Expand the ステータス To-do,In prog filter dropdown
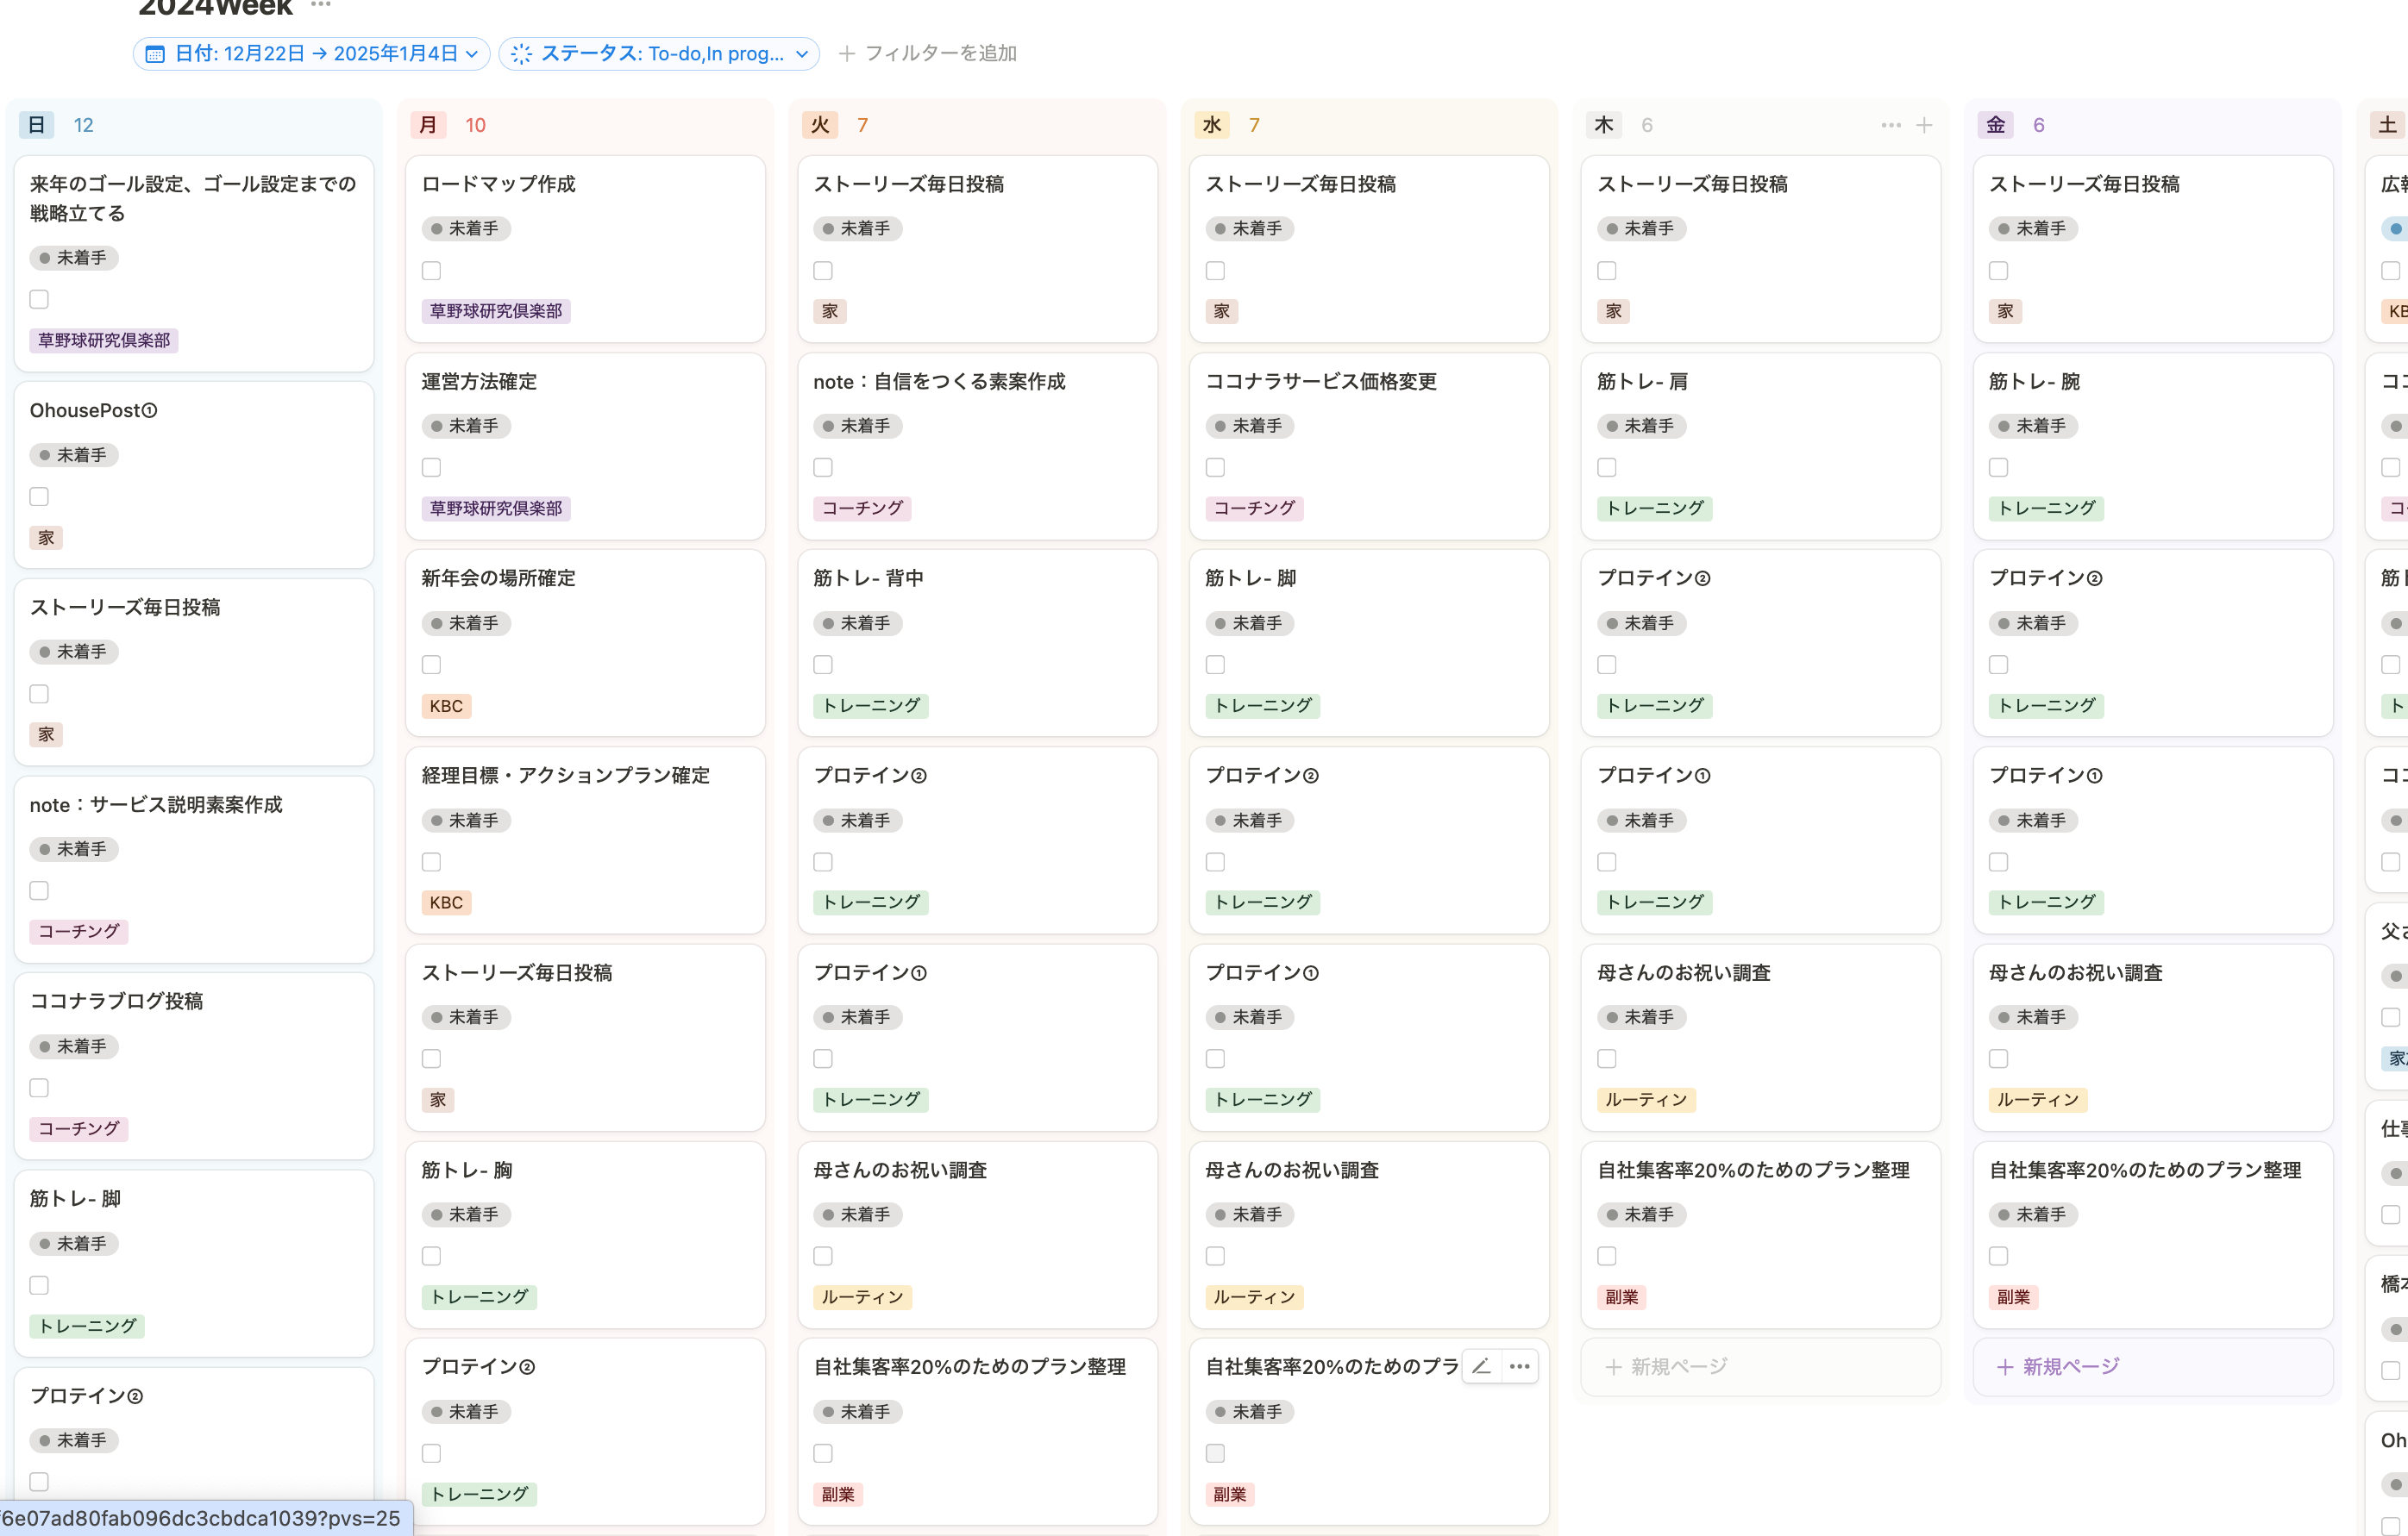Image resolution: width=2408 pixels, height=1536 pixels. (800, 53)
